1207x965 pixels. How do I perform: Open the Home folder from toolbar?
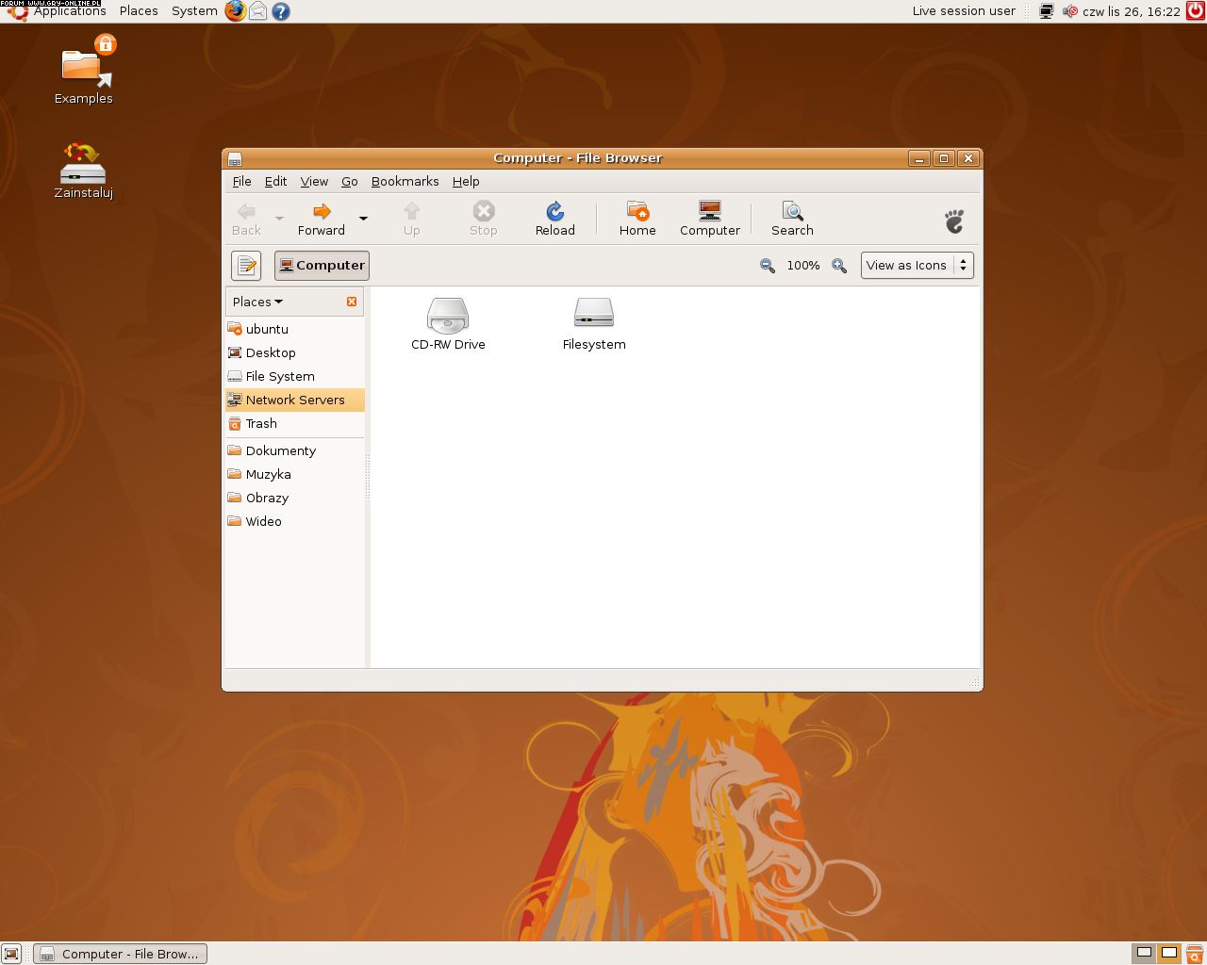point(637,219)
